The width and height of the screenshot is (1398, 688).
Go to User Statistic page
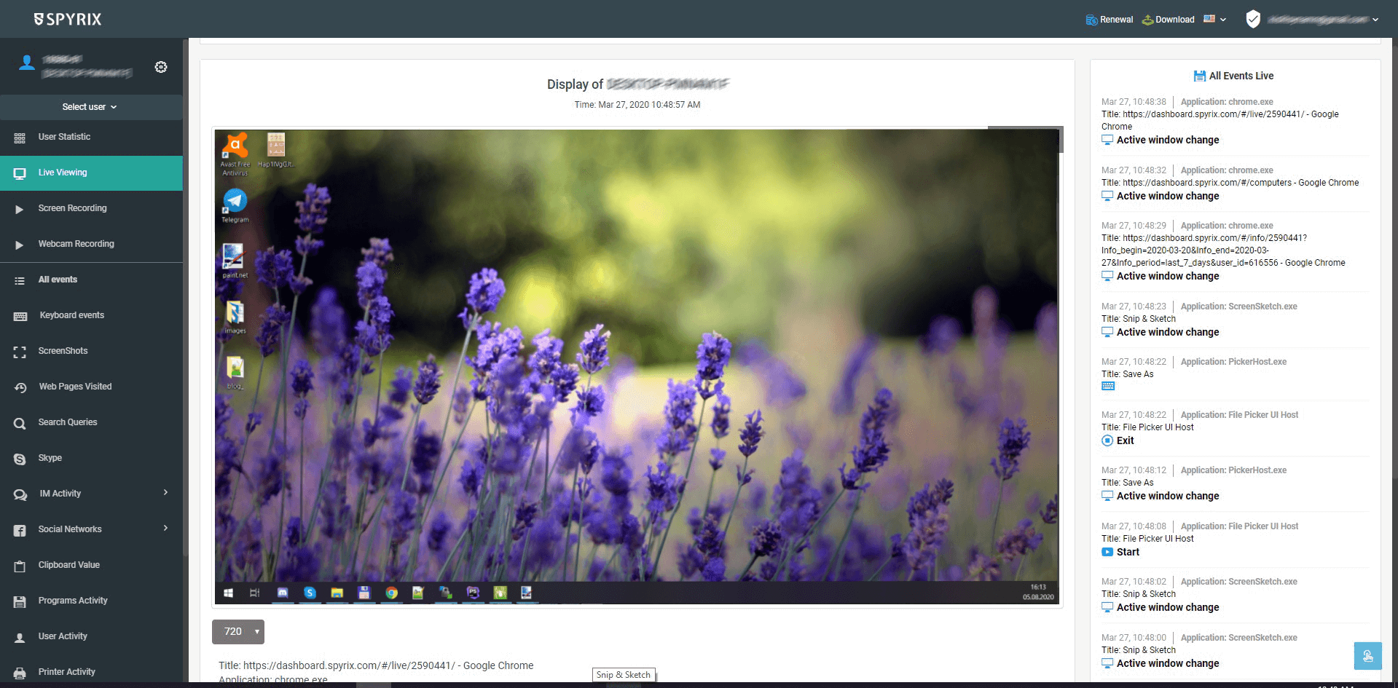pyautogui.click(x=64, y=137)
